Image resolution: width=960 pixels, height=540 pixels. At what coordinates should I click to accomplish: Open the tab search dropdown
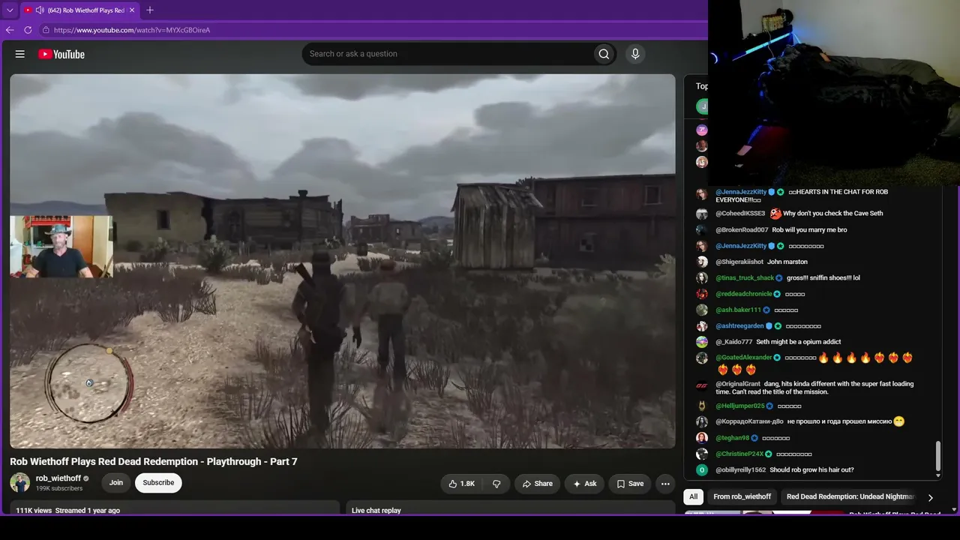click(10, 10)
